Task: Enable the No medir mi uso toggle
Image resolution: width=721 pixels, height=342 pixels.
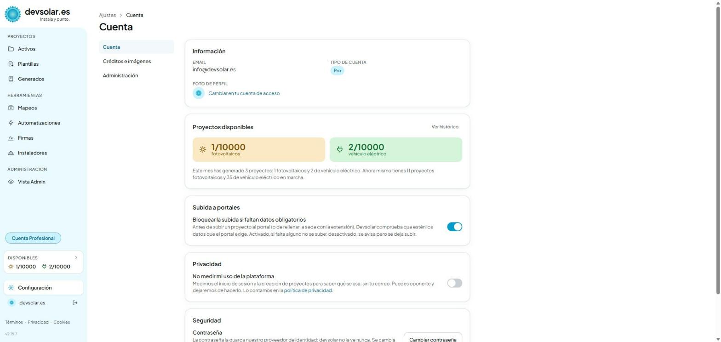Action: click(x=454, y=283)
